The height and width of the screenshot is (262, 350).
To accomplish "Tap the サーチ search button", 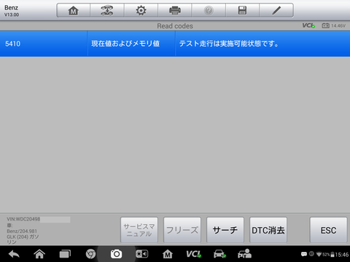I will pos(225,230).
